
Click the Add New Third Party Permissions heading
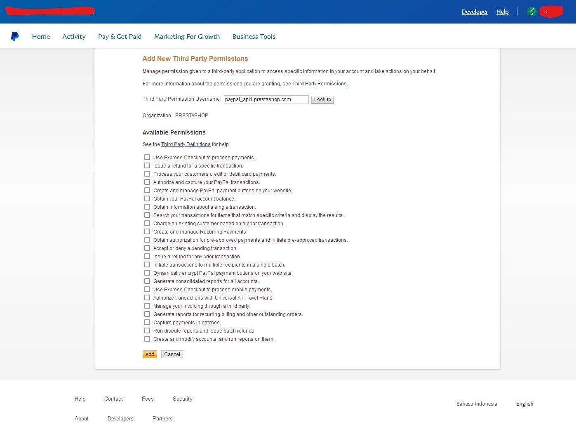tap(195, 59)
